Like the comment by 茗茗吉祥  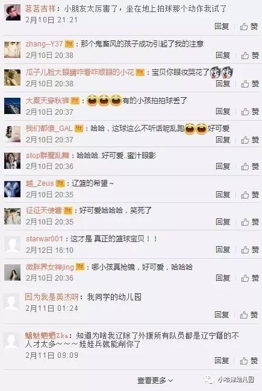(249, 27)
